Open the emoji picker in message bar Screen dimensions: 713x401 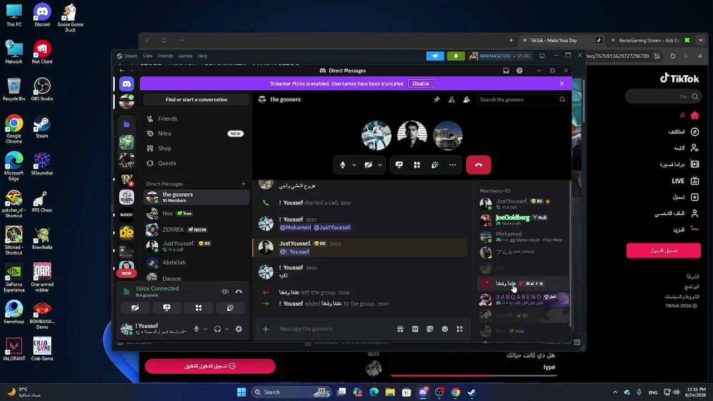point(445,329)
